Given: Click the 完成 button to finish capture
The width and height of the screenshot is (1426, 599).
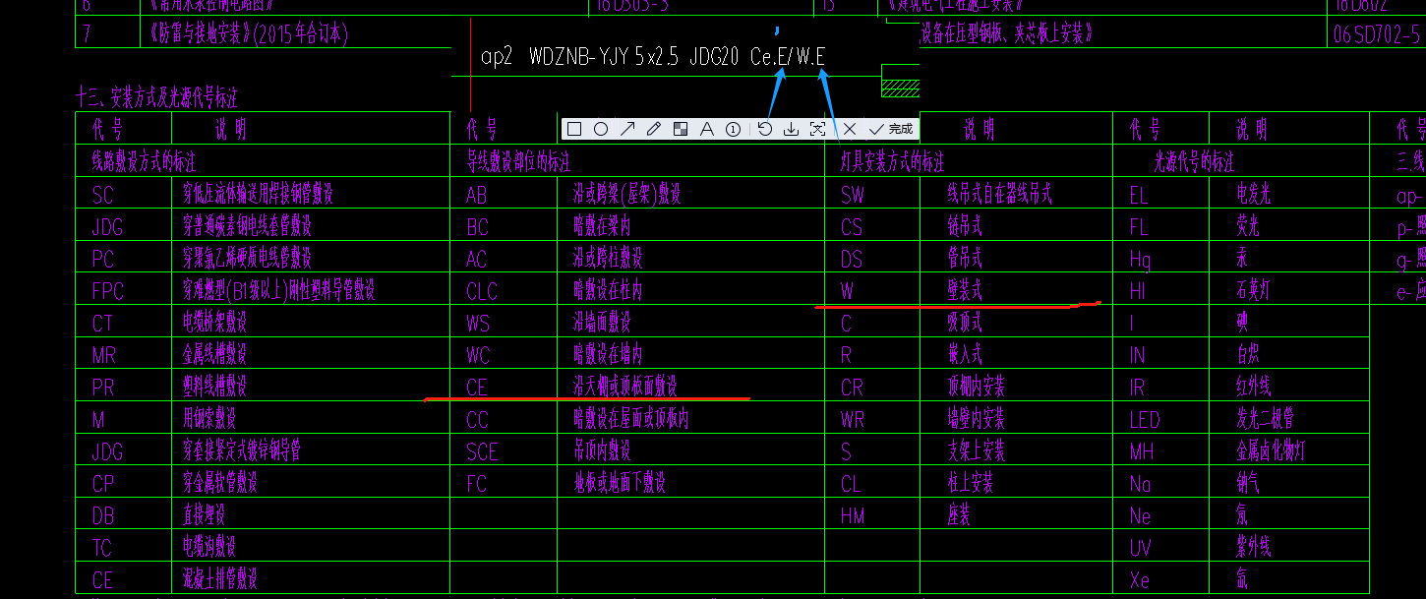Looking at the screenshot, I should 892,129.
